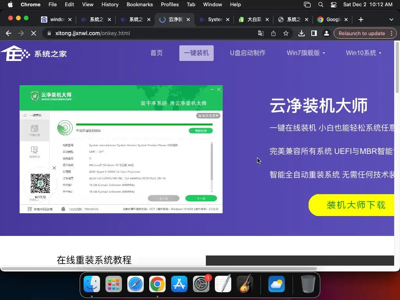Select 一键装机 nav item
Image resolution: width=400 pixels, height=300 pixels.
pos(196,53)
